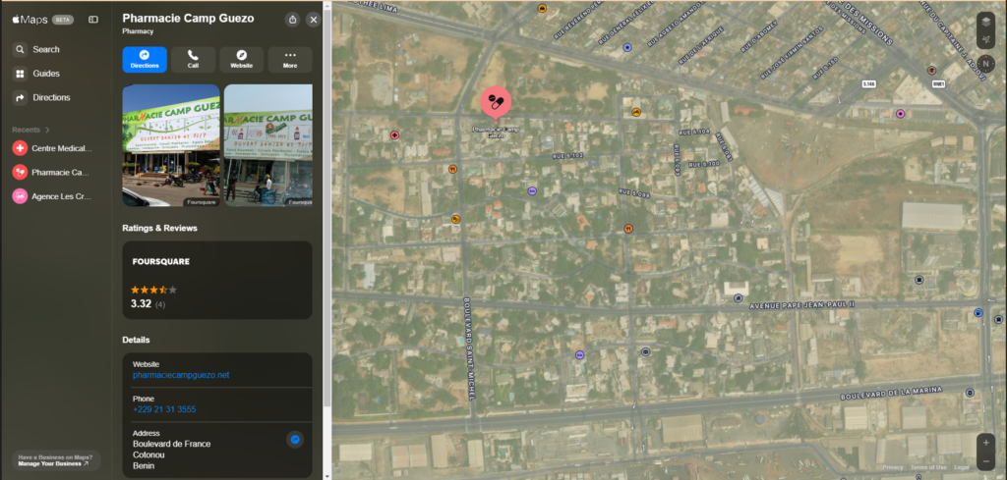Click the phone number +229 21 31 3555
1007x480 pixels.
(163, 409)
